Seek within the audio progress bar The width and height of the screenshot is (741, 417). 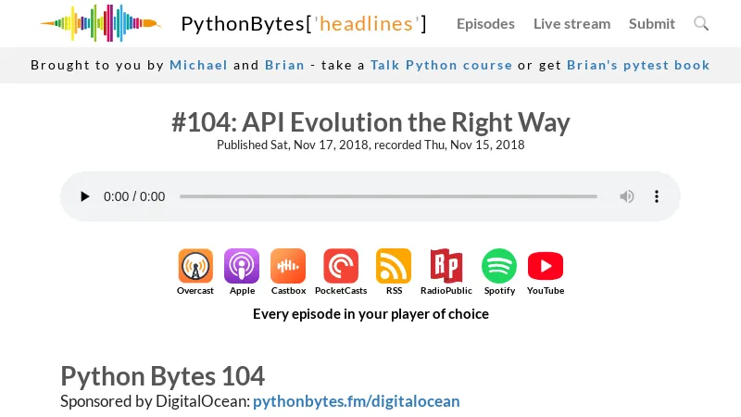pos(388,196)
